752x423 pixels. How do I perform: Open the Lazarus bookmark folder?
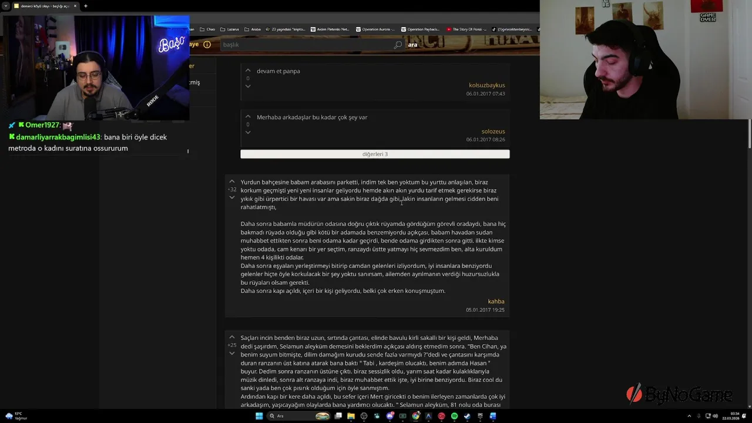(230, 29)
